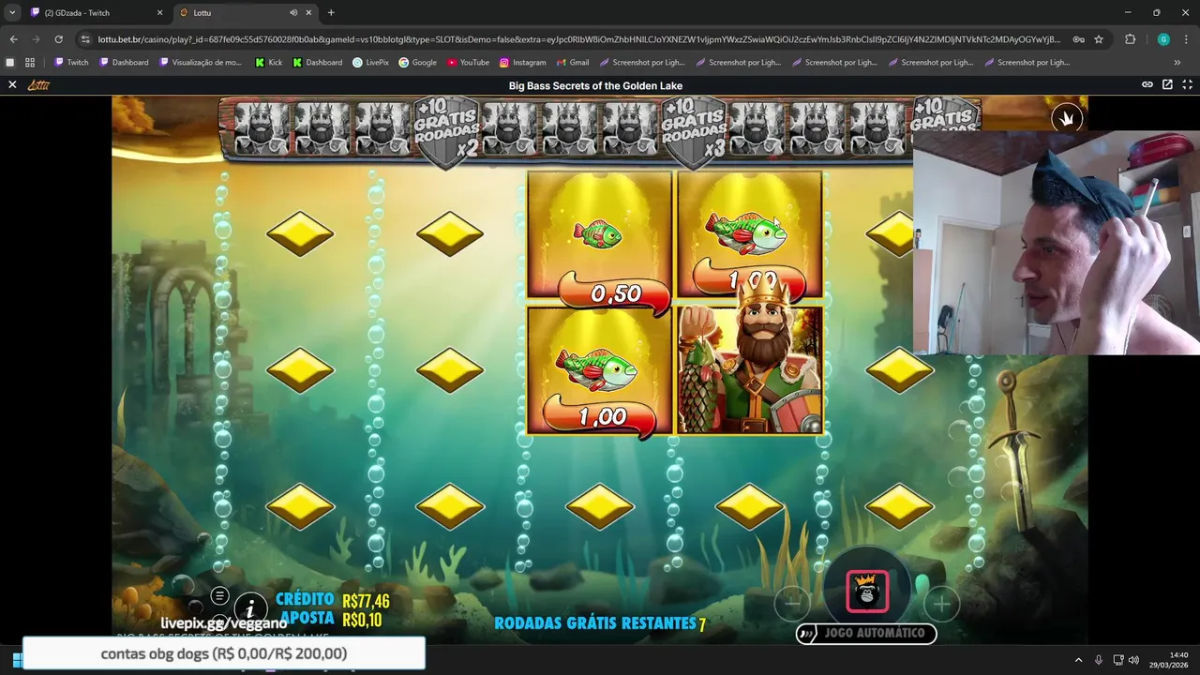
Task: Click the x2 +10 Grátis Rodadas shield
Action: coord(447,132)
